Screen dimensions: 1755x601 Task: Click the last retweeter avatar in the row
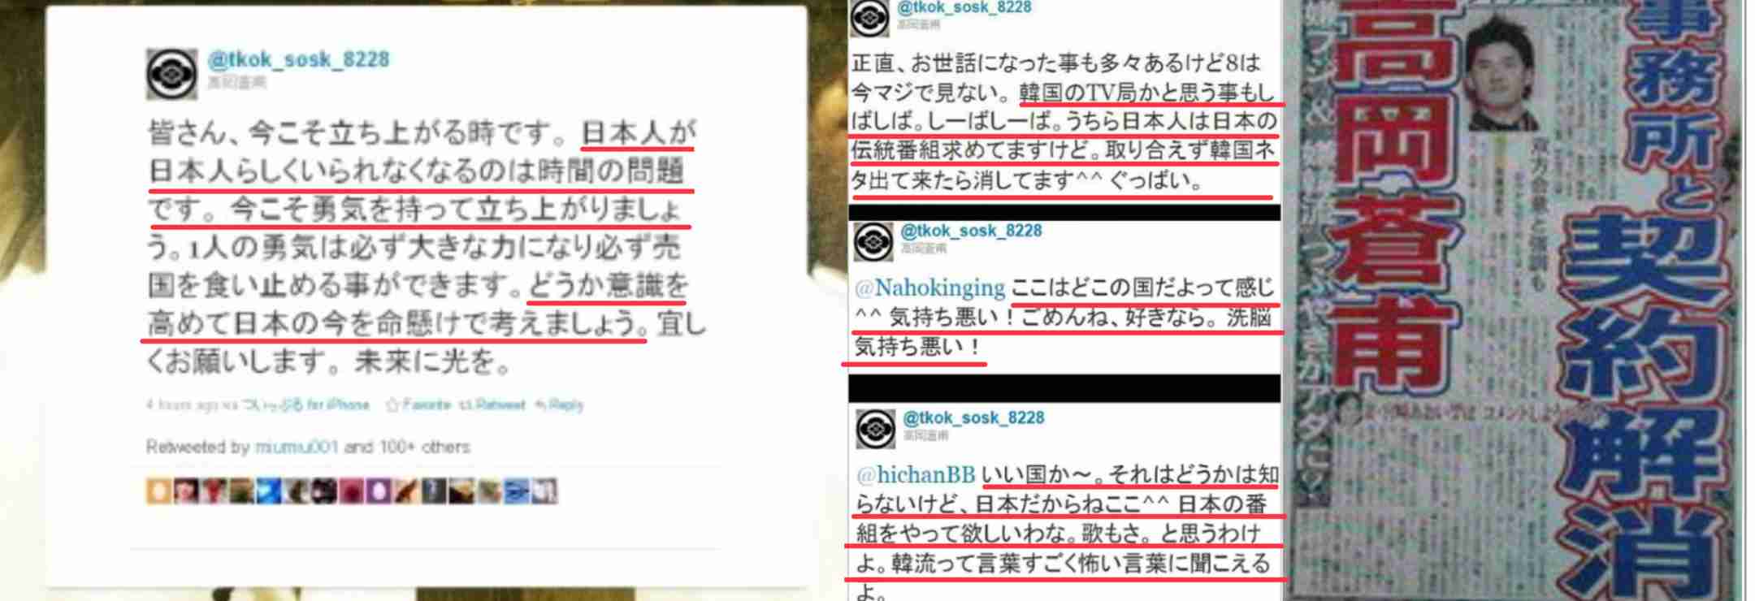point(544,491)
